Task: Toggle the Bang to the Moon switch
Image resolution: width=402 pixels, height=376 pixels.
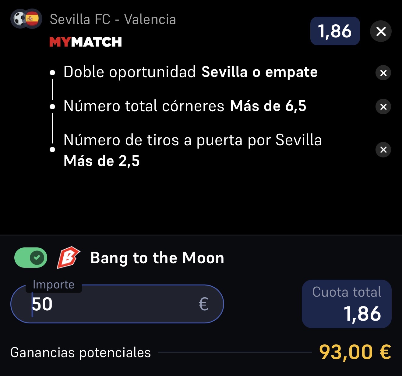Action: (x=31, y=258)
